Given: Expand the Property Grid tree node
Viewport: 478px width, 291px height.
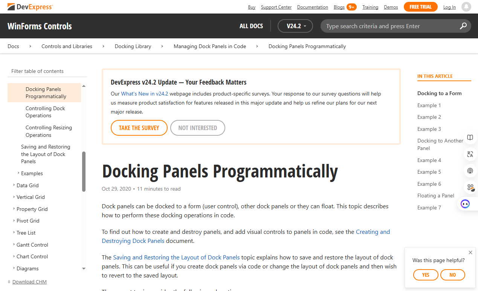Looking at the screenshot, I should click(x=14, y=209).
